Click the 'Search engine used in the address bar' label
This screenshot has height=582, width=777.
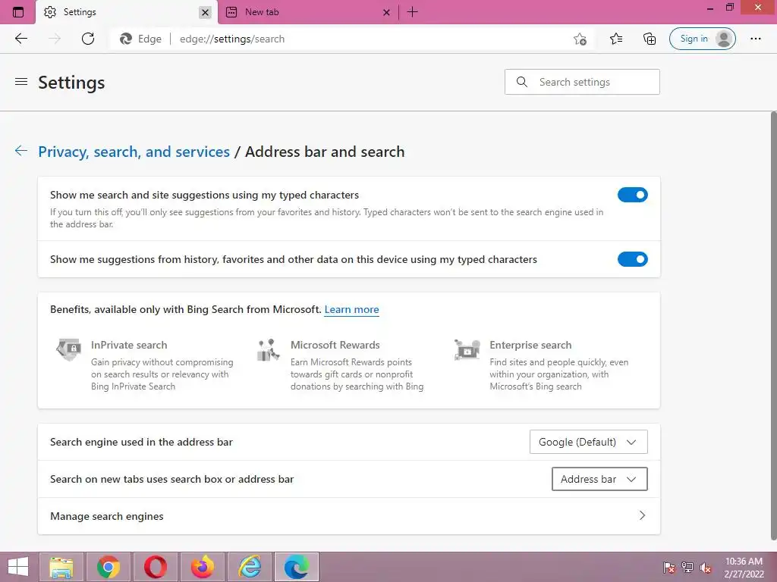point(141,443)
